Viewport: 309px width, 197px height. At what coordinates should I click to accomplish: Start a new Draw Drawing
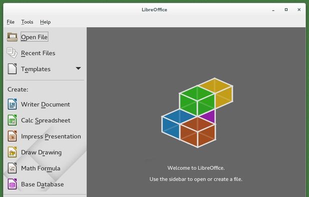41,152
